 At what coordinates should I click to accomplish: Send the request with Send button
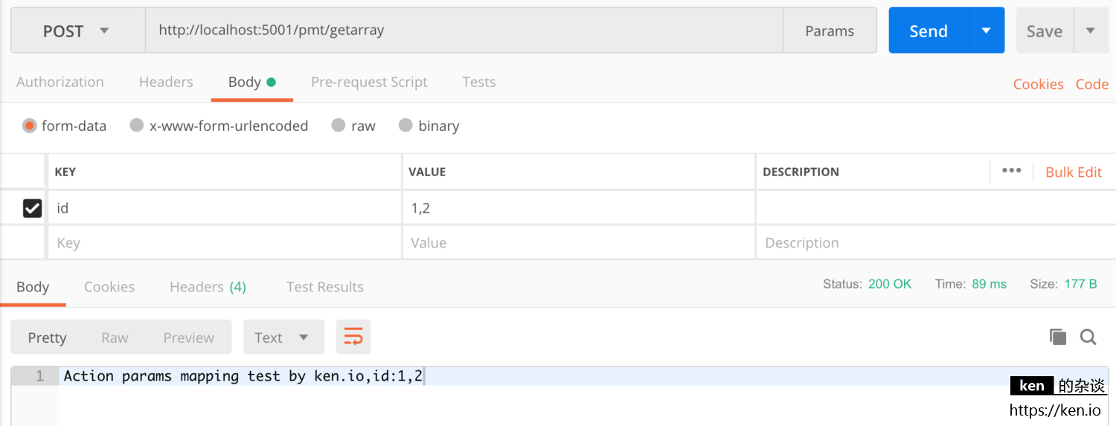(x=929, y=30)
